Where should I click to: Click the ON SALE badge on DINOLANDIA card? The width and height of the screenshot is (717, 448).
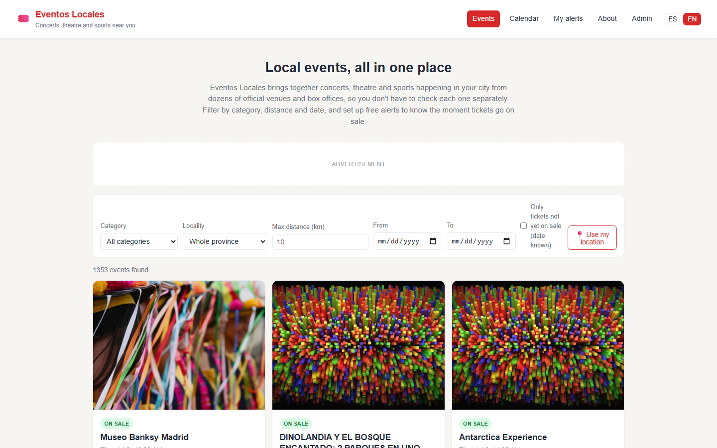click(296, 424)
